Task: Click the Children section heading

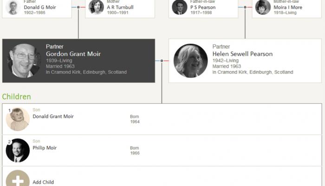Action: tap(17, 97)
